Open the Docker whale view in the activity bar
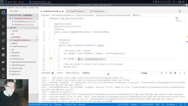The height and width of the screenshot is (106, 188). (3, 62)
